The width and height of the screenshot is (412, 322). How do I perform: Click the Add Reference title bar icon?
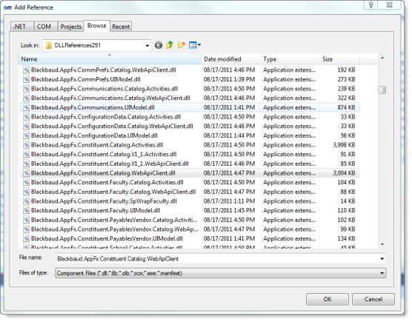(x=8, y=7)
